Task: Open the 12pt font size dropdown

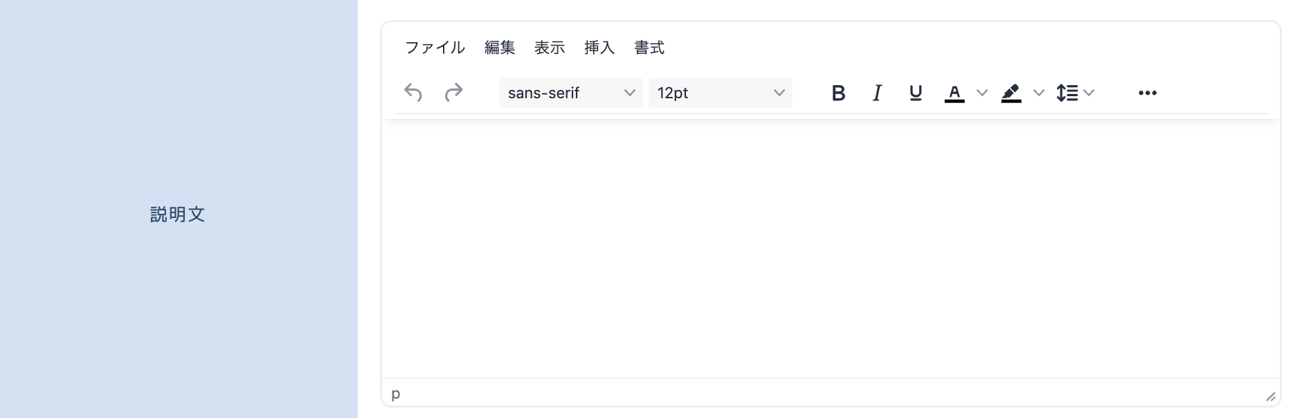Action: pyautogui.click(x=720, y=93)
